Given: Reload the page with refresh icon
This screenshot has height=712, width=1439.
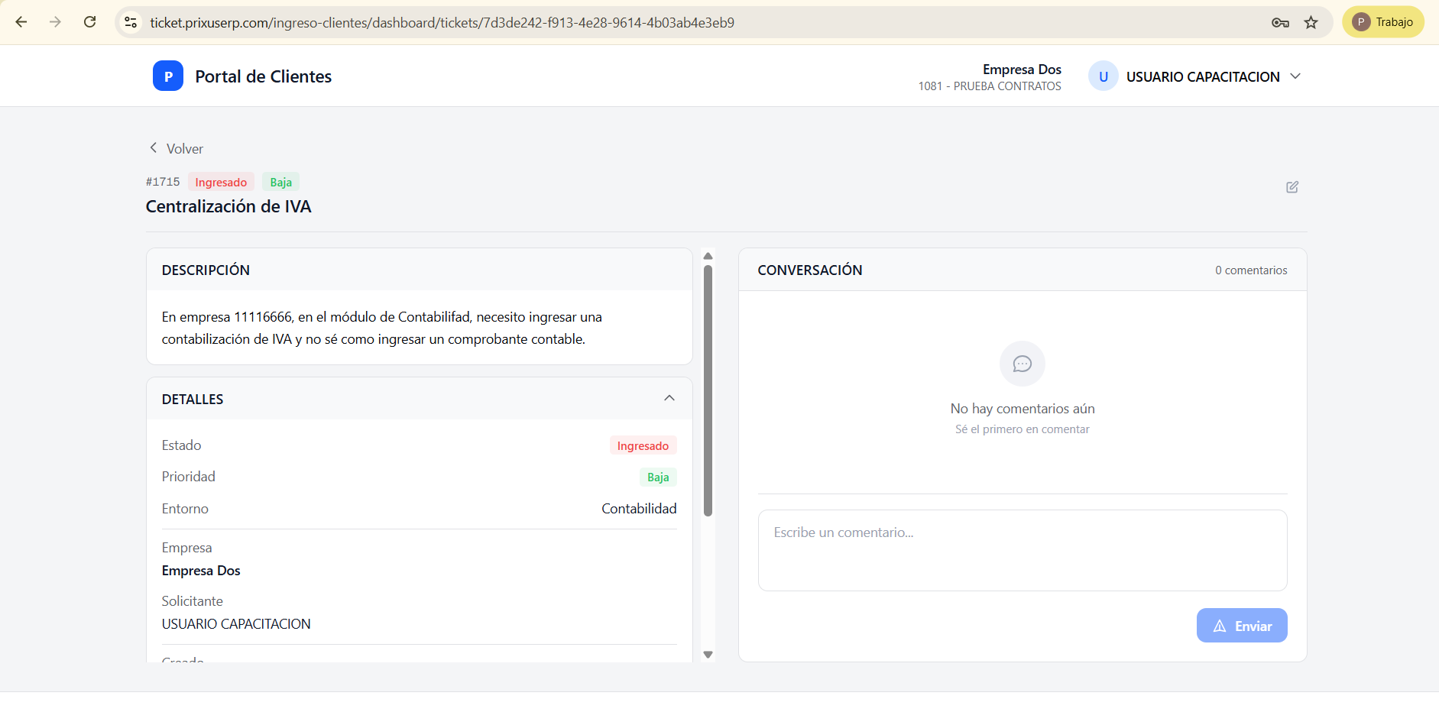Looking at the screenshot, I should [x=90, y=22].
